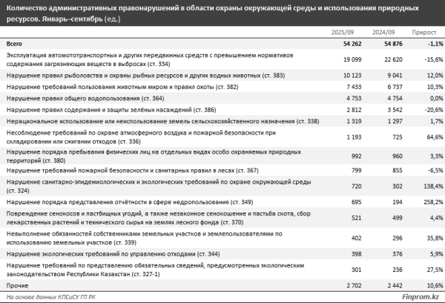Click the 64,6% growth cell
The width and height of the screenshot is (445, 303).
point(432,138)
